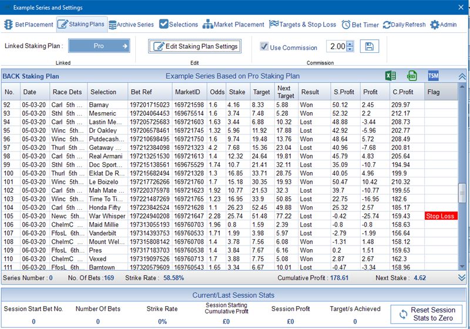Click the Selection column header
The height and width of the screenshot is (329, 470).
coord(108,92)
